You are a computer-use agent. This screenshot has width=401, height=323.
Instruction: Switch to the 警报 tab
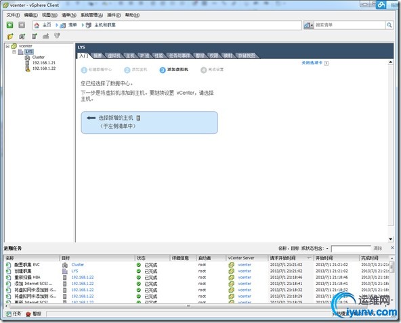point(200,56)
